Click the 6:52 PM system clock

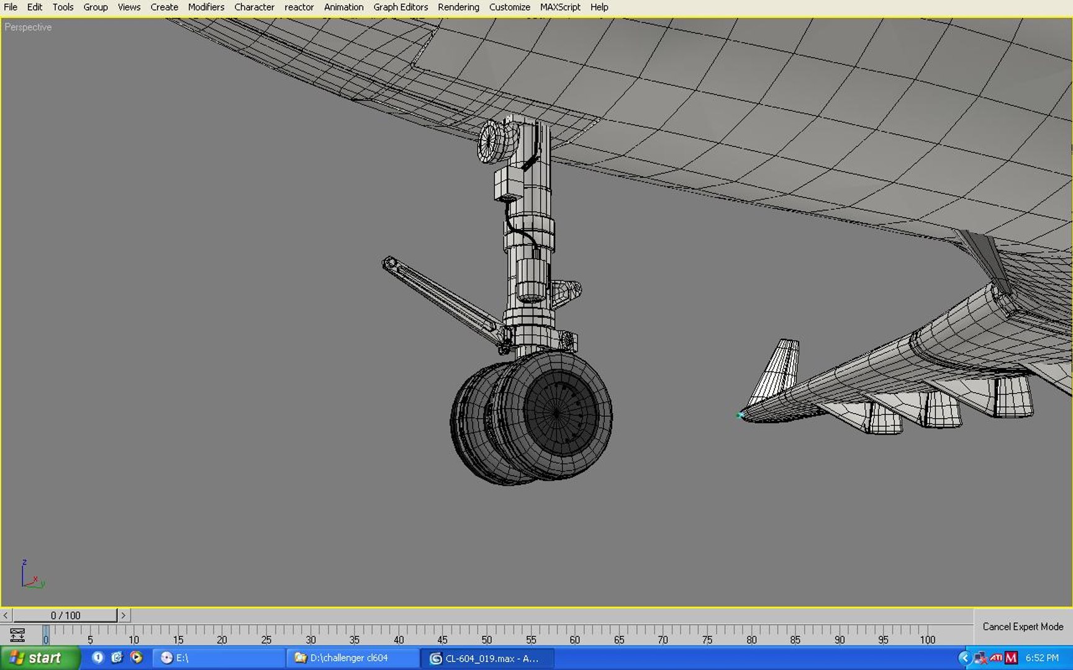pyautogui.click(x=1042, y=658)
